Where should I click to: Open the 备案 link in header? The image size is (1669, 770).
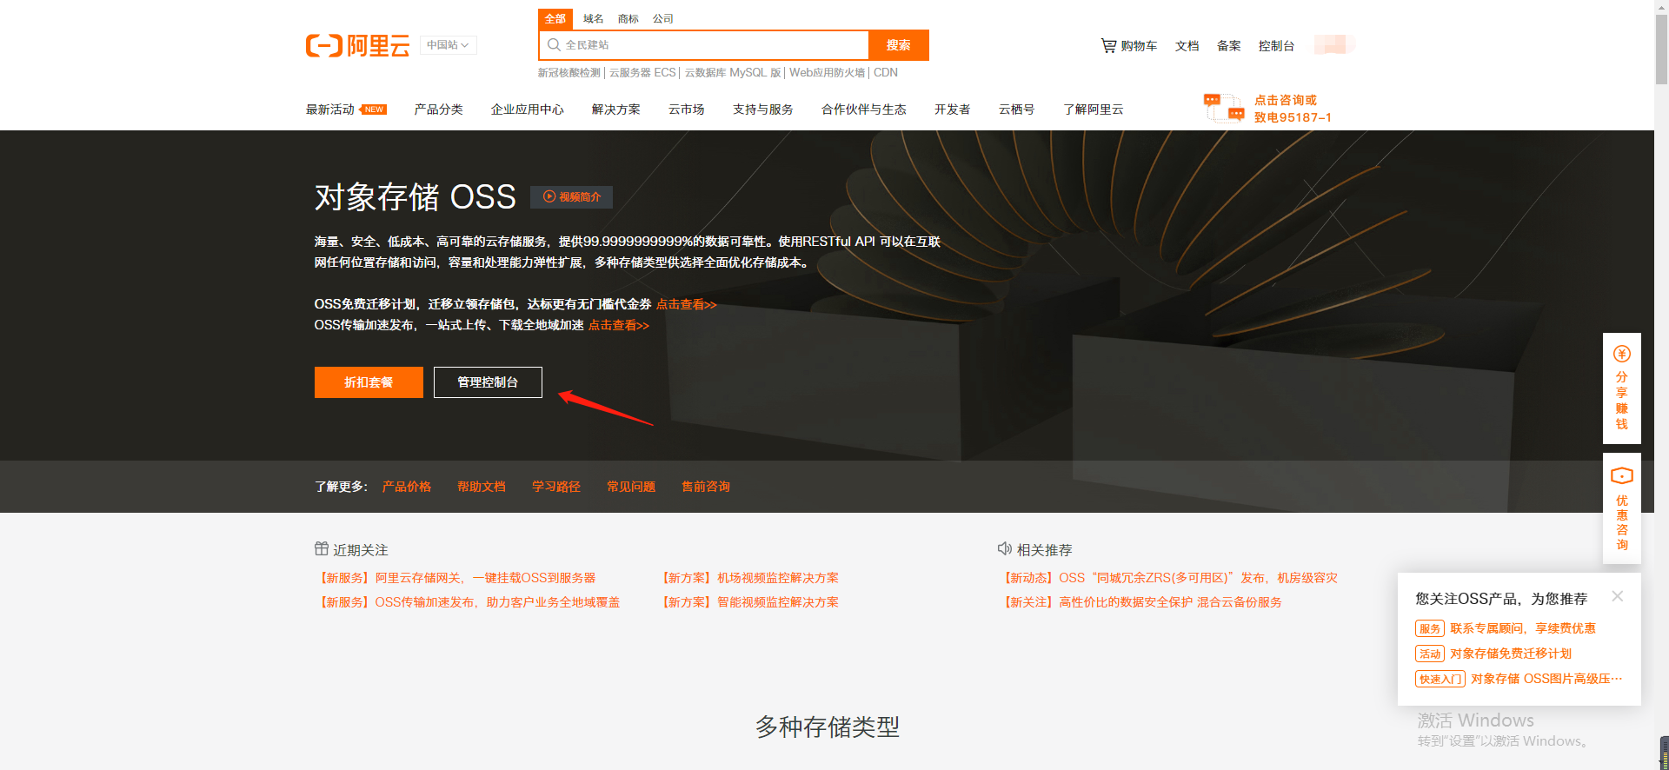pyautogui.click(x=1229, y=46)
